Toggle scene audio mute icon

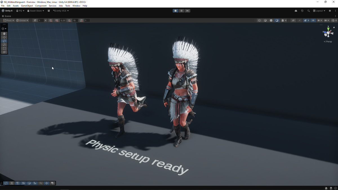[300, 21]
